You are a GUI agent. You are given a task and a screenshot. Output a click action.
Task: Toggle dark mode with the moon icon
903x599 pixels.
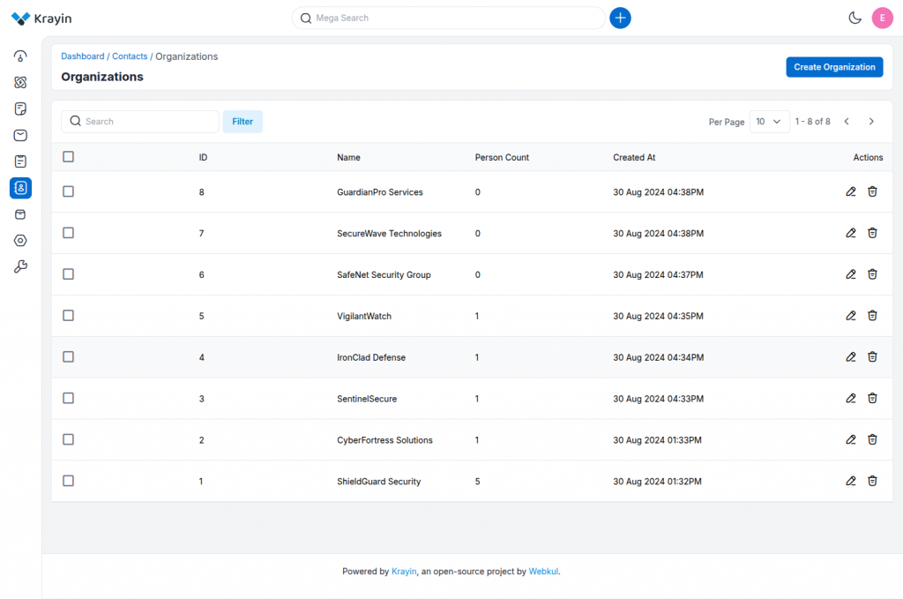coord(854,18)
